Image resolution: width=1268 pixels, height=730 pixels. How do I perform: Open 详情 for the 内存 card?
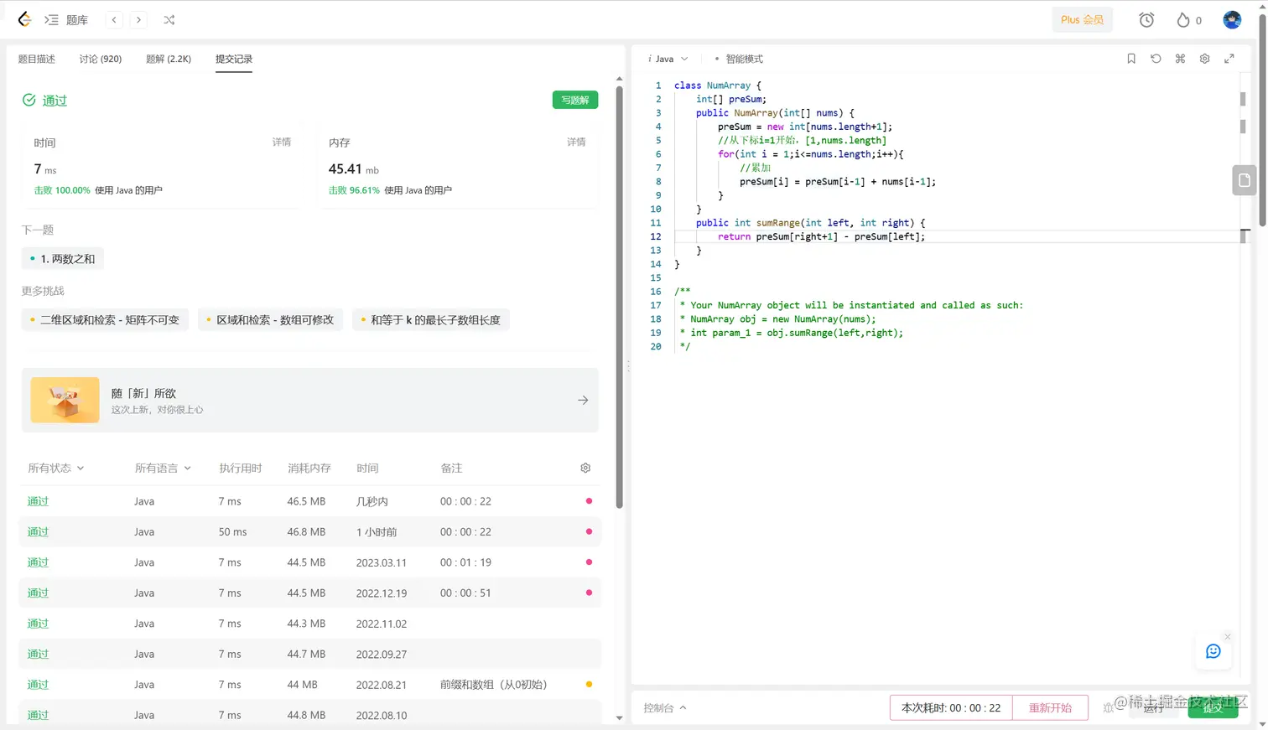tap(576, 142)
